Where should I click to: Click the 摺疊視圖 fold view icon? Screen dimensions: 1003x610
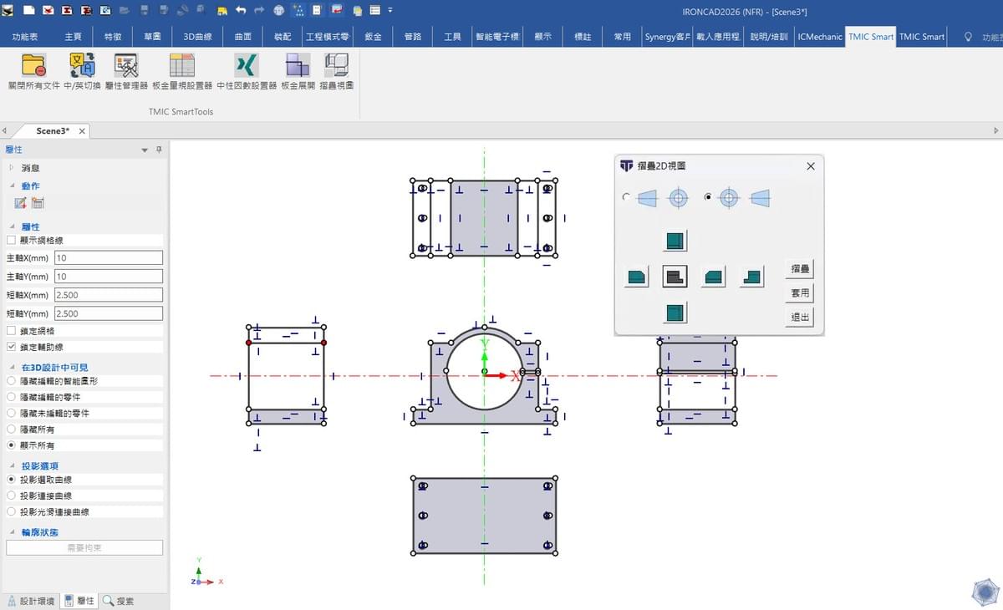pyautogui.click(x=337, y=65)
